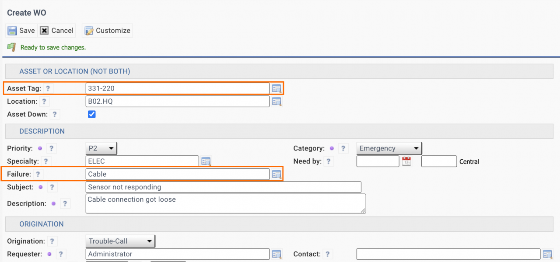Viewport: 560px width, 262px height.
Task: Open lookup icon beside Requester field
Action: (276, 254)
